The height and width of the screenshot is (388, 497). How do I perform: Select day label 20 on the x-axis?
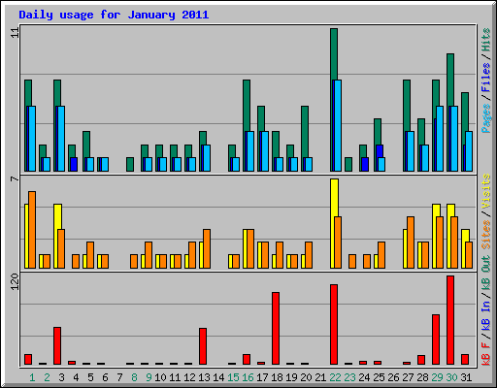click(x=306, y=377)
